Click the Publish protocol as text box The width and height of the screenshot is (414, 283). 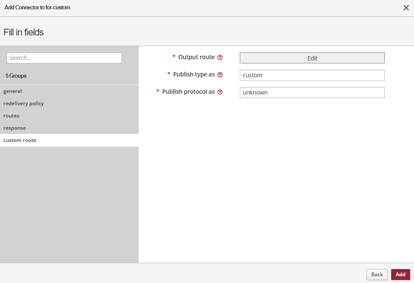[312, 93]
